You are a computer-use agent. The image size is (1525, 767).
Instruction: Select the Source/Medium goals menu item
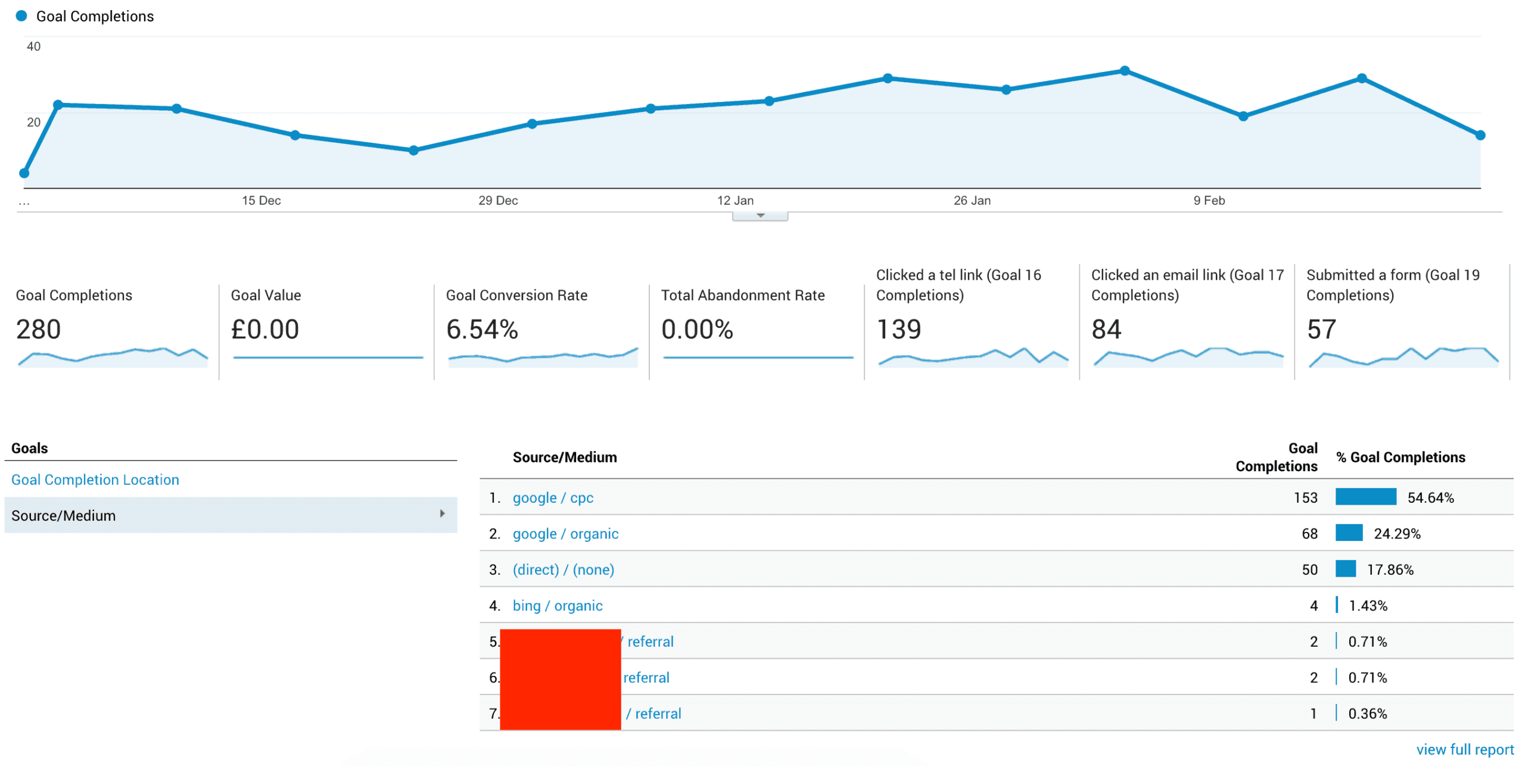[x=63, y=515]
